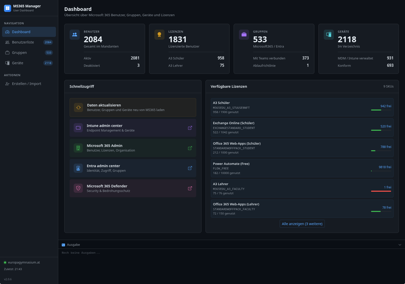
Task: Click the 2118 badge next to Geräte
Action: pyautogui.click(x=48, y=63)
